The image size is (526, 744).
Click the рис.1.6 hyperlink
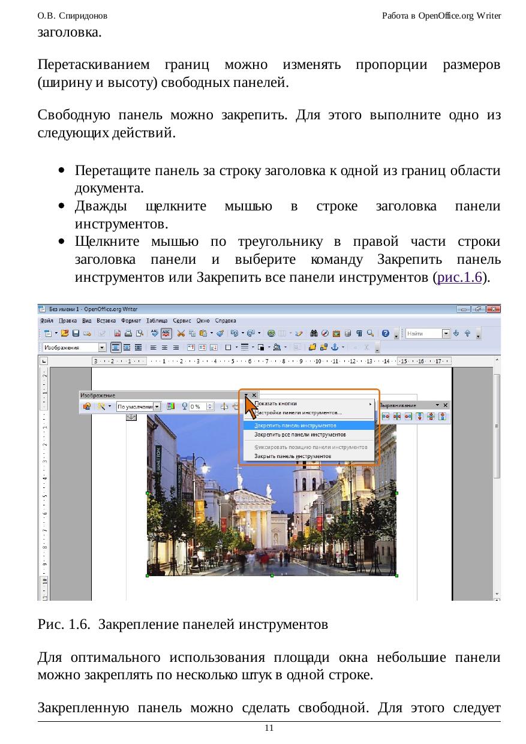tap(461, 278)
